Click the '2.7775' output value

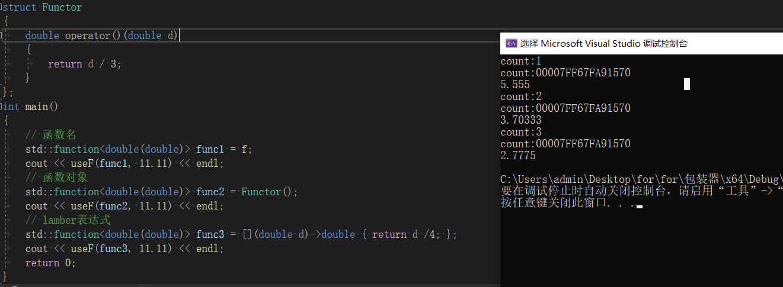(x=518, y=156)
